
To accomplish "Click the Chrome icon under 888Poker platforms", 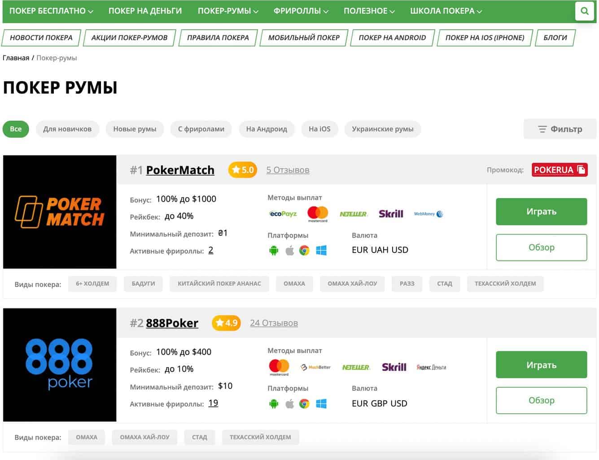I will [x=304, y=404].
